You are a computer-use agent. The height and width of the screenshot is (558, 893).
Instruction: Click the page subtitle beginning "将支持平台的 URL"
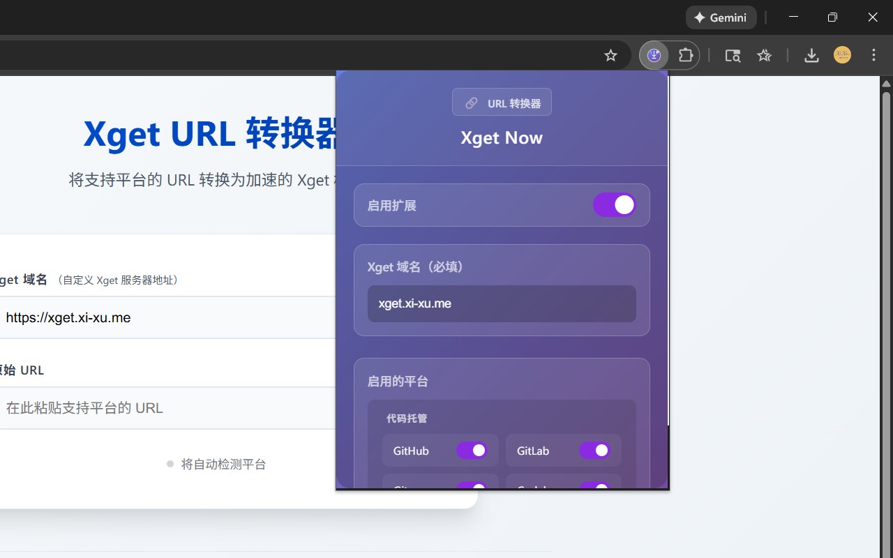203,180
